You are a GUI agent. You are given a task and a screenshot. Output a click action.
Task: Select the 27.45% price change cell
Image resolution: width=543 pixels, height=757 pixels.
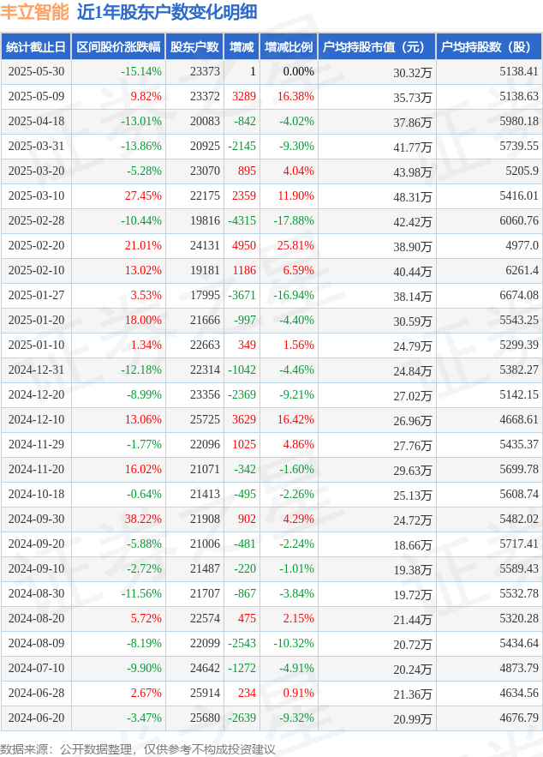coord(118,196)
